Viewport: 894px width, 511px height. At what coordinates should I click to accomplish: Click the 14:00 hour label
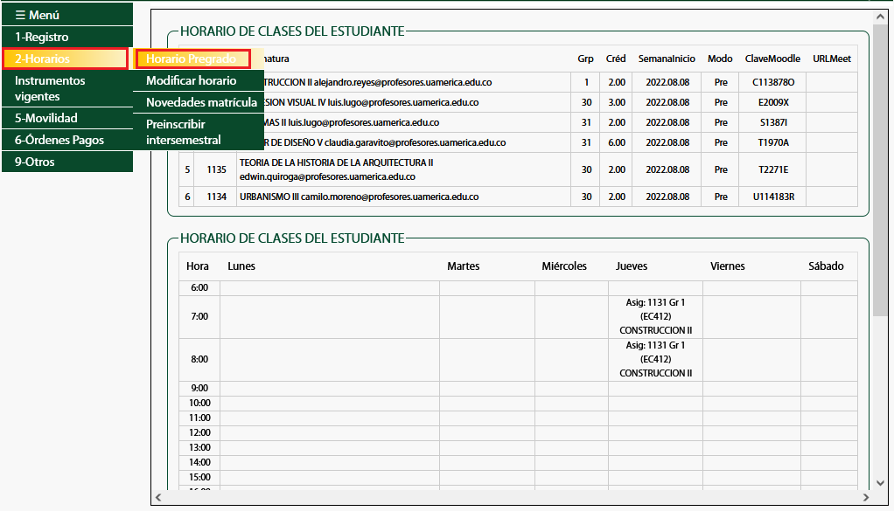[199, 463]
